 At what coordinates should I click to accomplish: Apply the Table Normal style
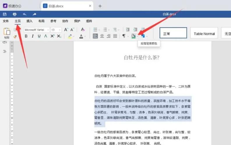(x=204, y=33)
